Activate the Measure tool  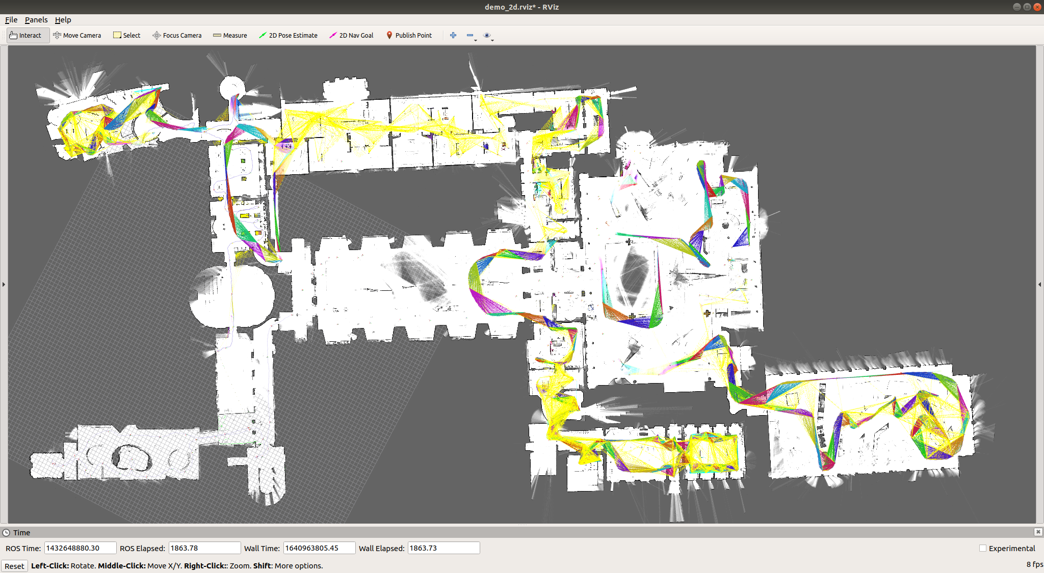coord(230,35)
